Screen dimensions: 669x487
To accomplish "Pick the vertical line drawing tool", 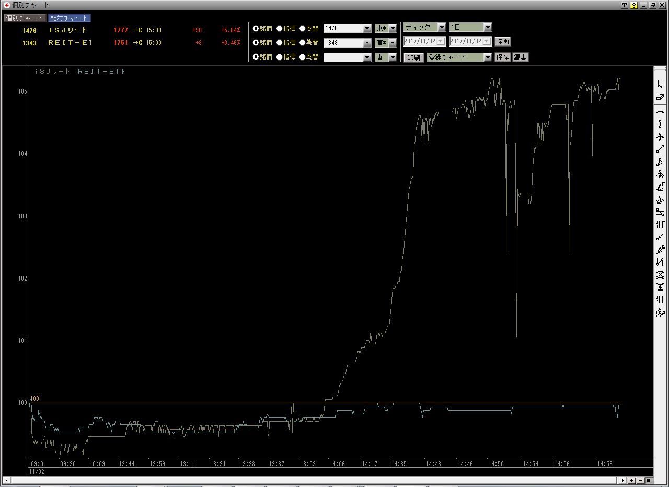I will click(660, 124).
